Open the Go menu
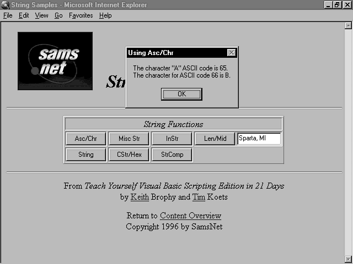The height and width of the screenshot is (264, 353). point(58,15)
